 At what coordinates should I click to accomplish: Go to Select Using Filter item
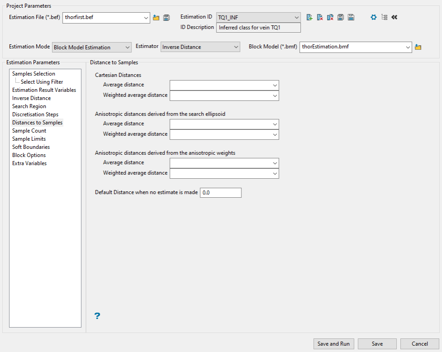point(42,82)
